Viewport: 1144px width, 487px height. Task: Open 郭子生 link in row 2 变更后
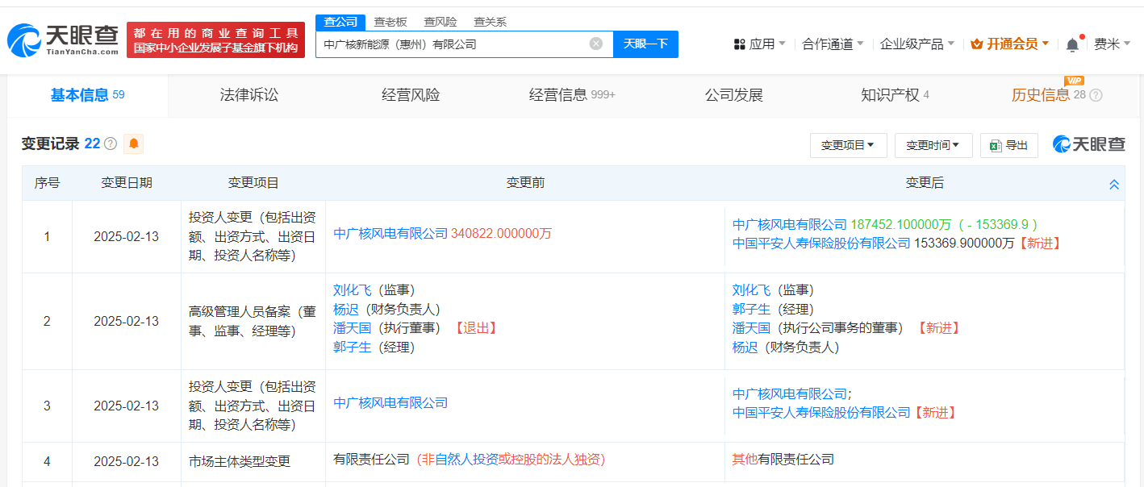pos(751,309)
